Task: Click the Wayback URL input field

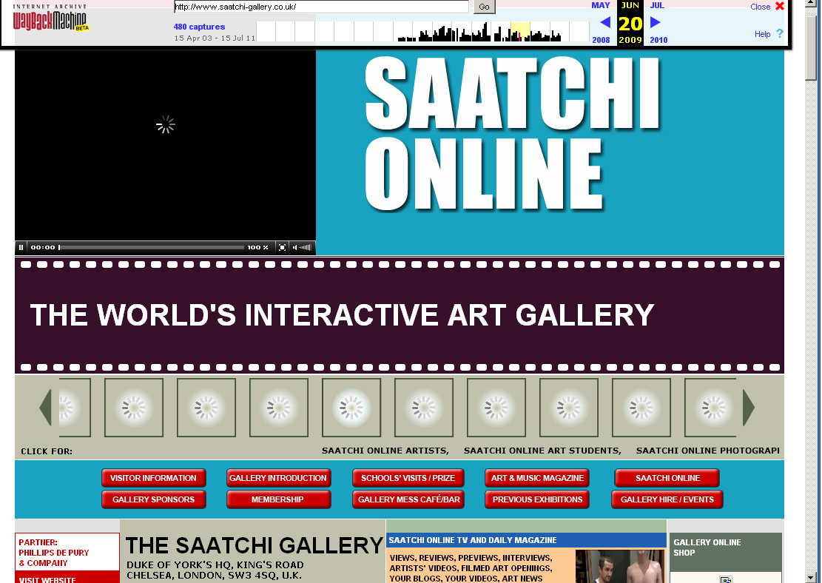Action: coord(321,7)
